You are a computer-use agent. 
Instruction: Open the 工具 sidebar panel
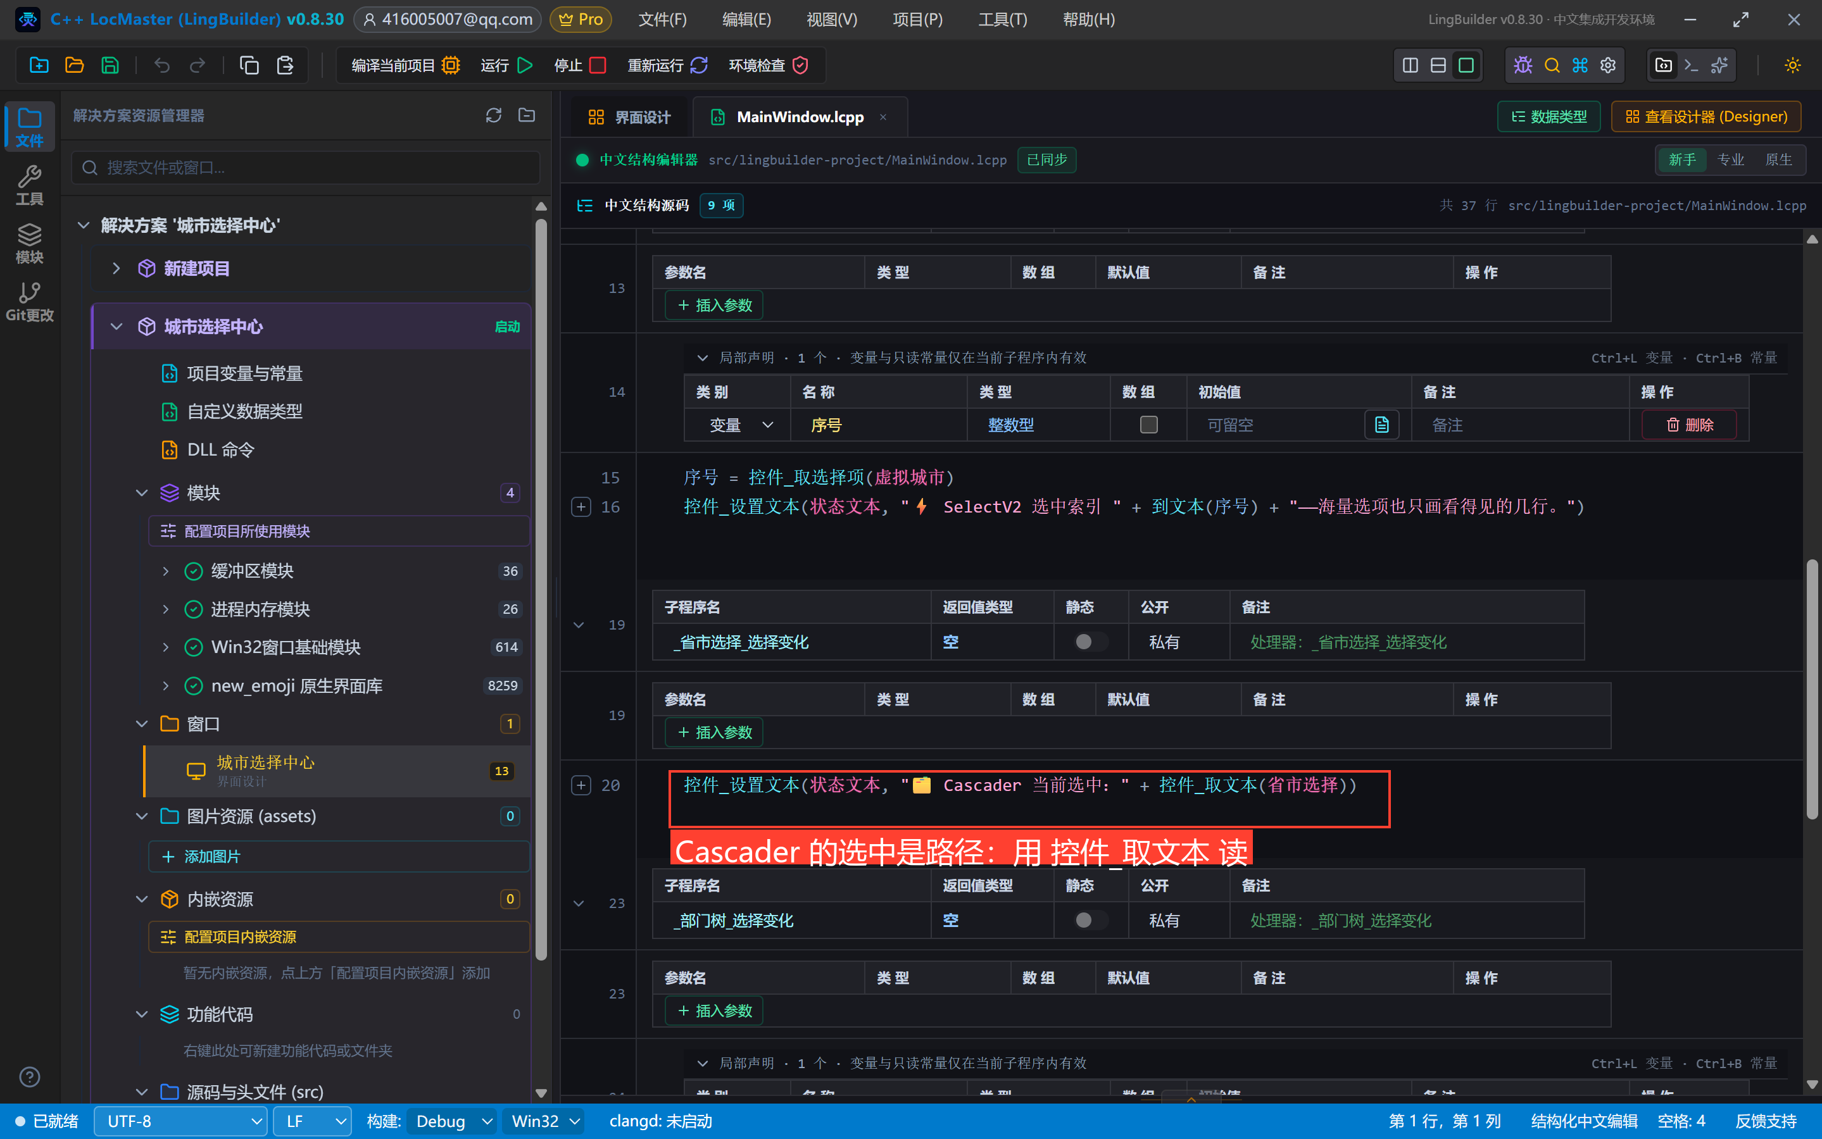(x=29, y=185)
